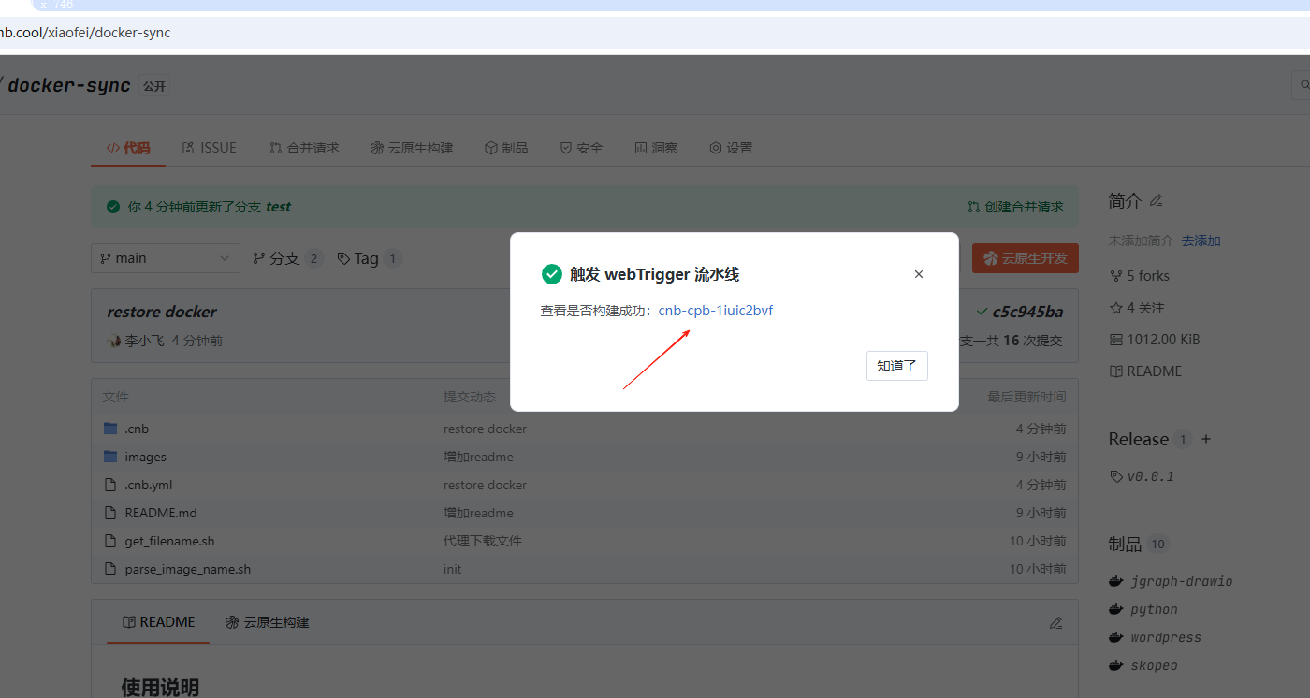Screen dimensions: 1310x698
Task: Click the author 李小飞
Action: click(x=144, y=341)
